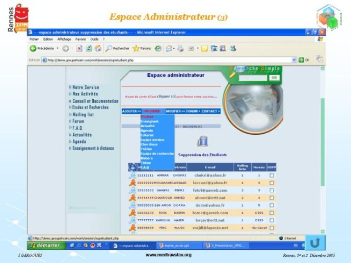This screenshot has height=263, width=351.
Task: Open the MODIFIER >> dropdown menu
Action: tap(175, 111)
